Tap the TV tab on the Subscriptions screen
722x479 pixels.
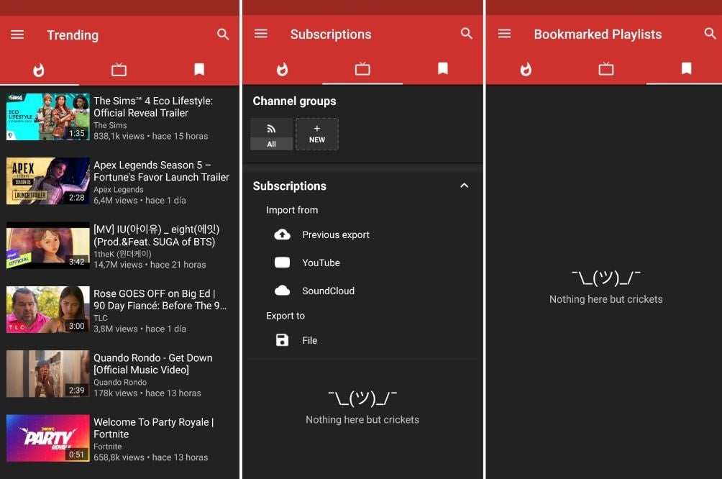click(362, 69)
